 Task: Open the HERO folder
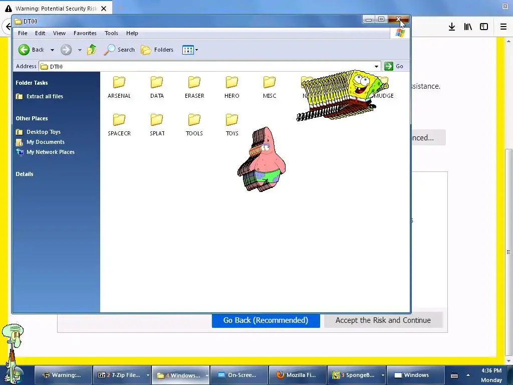click(x=231, y=87)
